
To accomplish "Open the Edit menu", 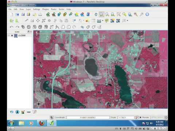I will click(15, 9).
